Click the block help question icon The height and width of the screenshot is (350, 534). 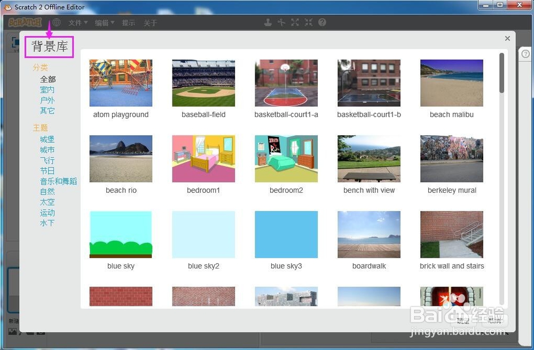[x=322, y=22]
